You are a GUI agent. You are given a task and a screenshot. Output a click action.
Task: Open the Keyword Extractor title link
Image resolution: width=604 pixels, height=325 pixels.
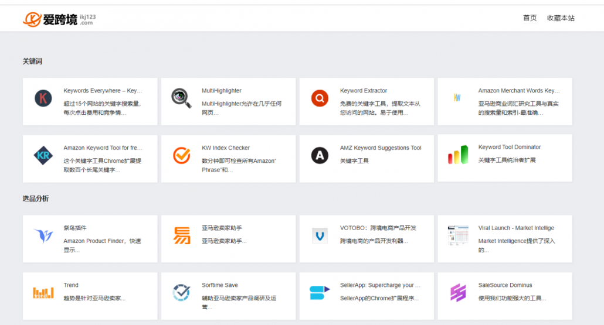pos(363,91)
